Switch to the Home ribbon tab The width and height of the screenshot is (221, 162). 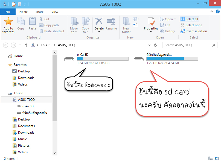(24, 12)
